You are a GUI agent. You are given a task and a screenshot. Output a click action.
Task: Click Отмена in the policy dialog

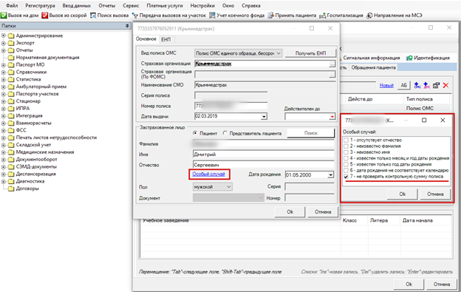click(x=323, y=212)
